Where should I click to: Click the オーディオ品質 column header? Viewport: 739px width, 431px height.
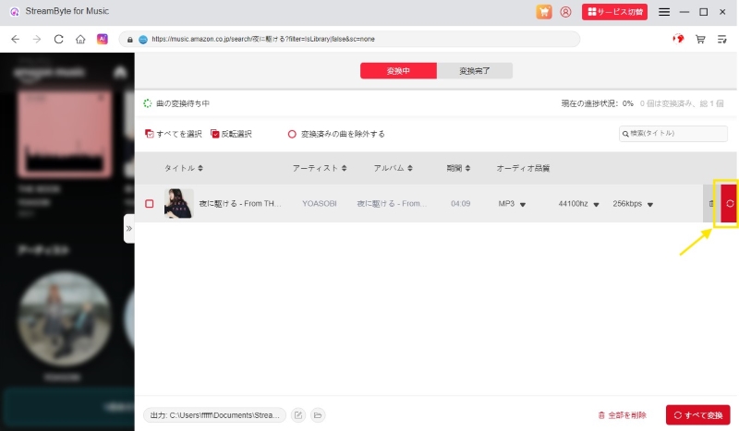(523, 168)
